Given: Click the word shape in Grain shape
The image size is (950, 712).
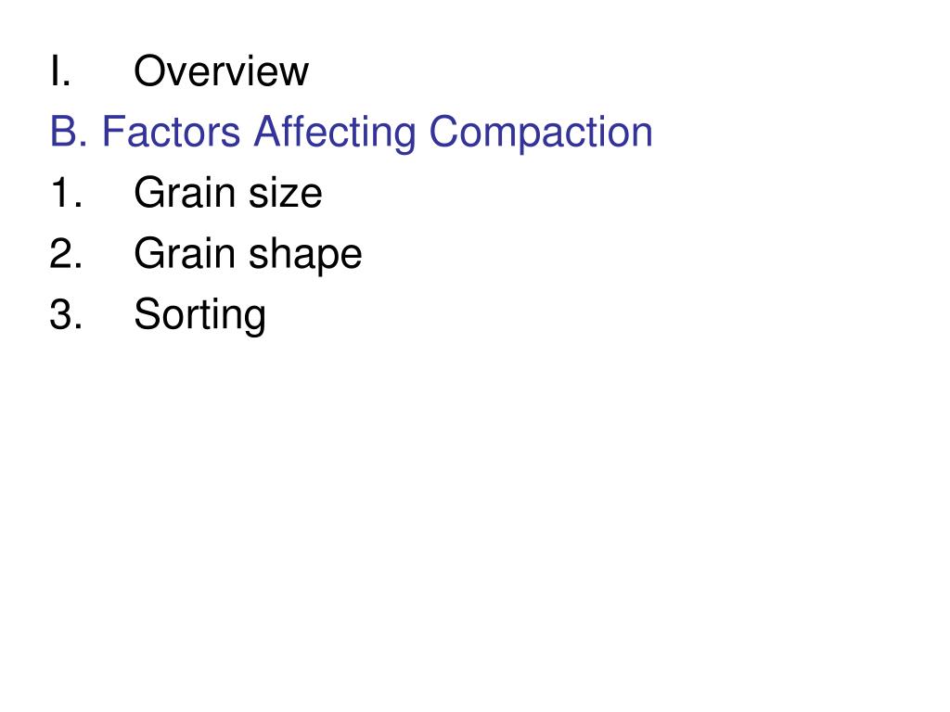Looking at the screenshot, I should (x=305, y=256).
